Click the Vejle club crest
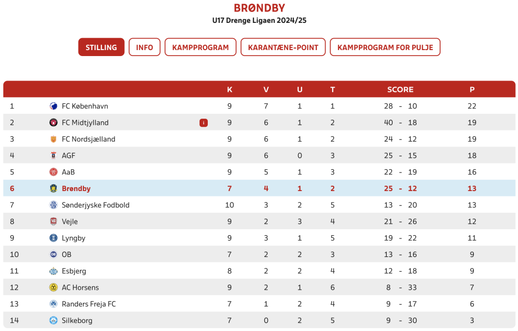518x331 pixels. tap(53, 222)
